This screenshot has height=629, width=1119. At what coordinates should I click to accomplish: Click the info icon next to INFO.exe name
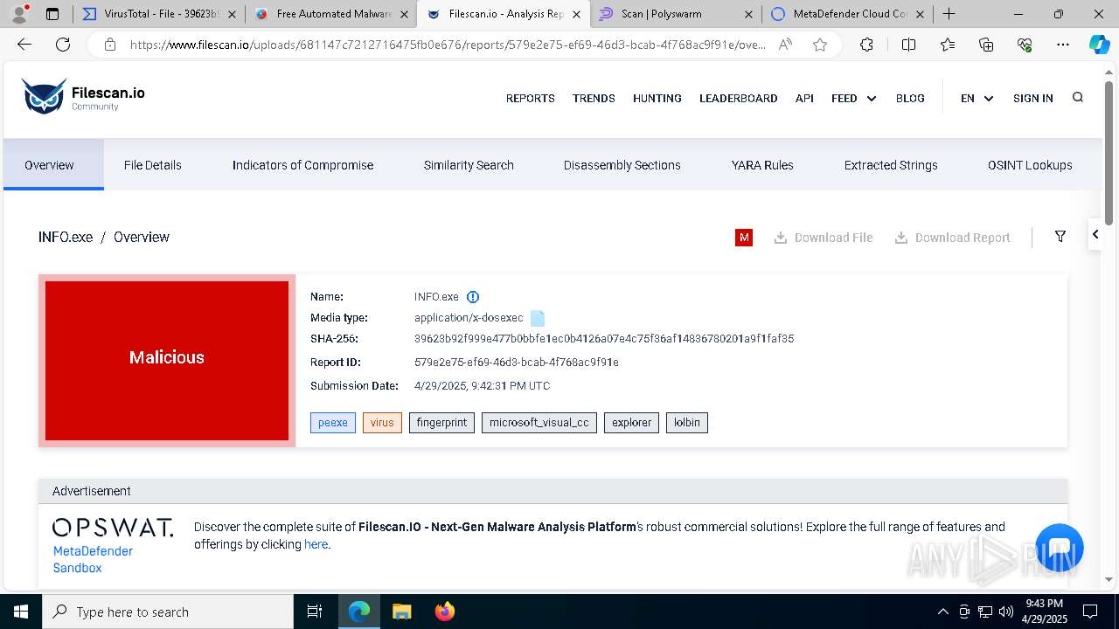[x=473, y=297]
